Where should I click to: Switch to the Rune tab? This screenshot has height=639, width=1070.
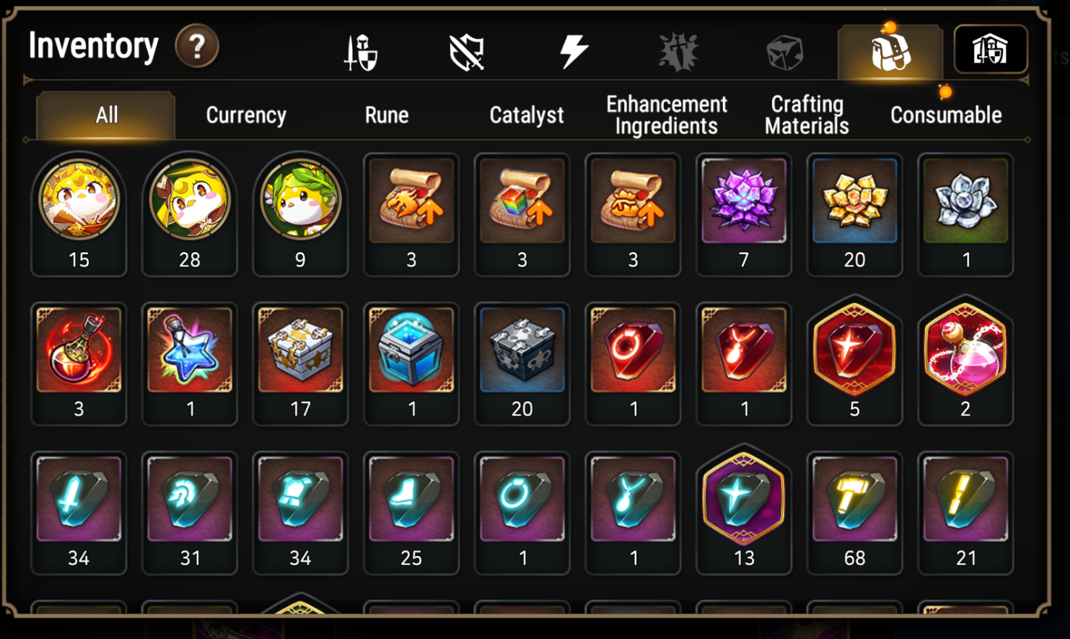(x=387, y=115)
